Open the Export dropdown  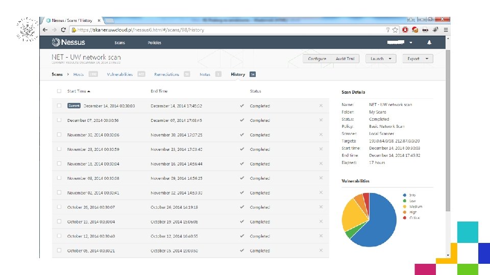(418, 59)
